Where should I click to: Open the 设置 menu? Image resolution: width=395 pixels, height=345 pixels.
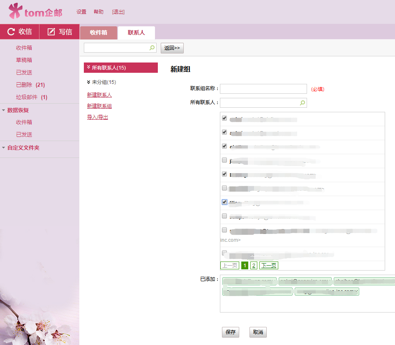[x=81, y=12]
